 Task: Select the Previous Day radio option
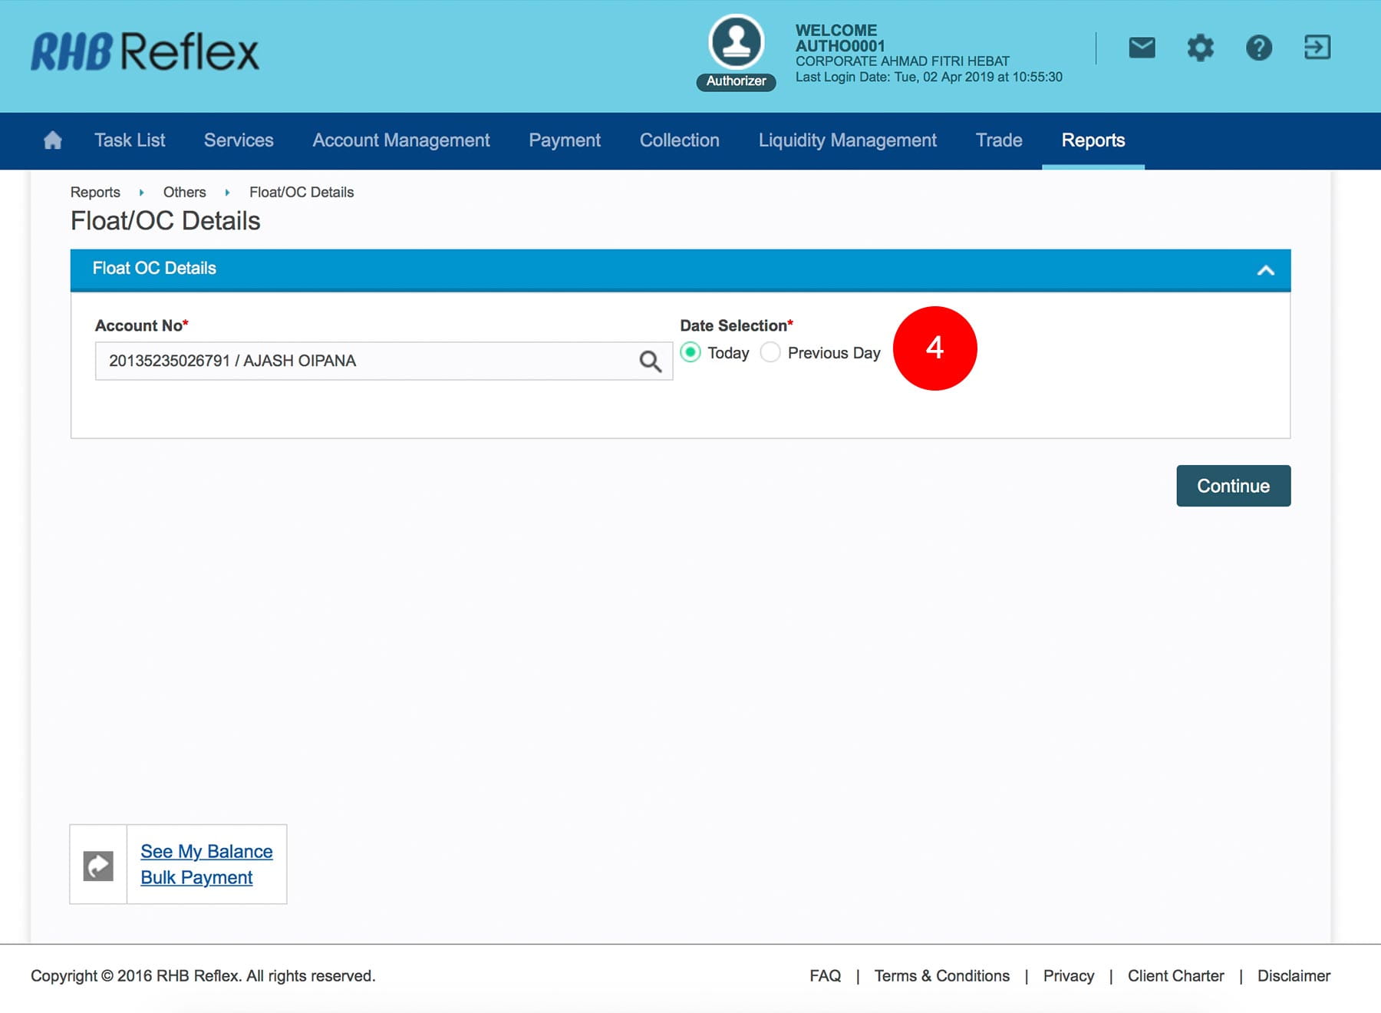tap(770, 352)
